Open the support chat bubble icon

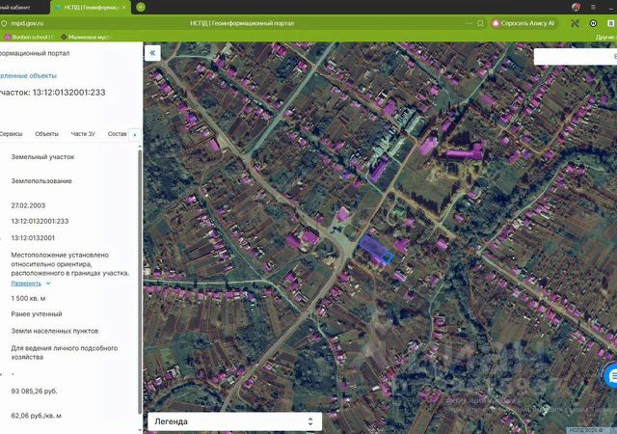(x=611, y=376)
